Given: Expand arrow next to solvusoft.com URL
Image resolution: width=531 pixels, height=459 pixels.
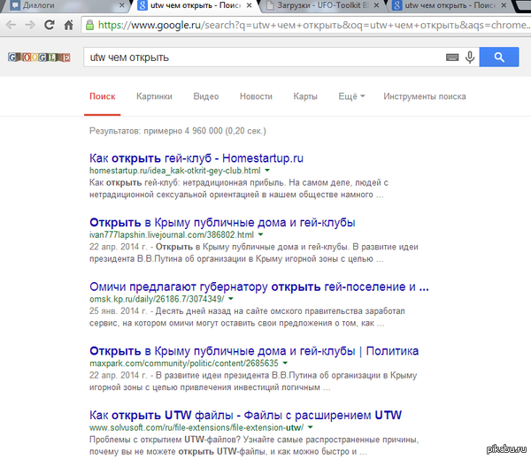Looking at the screenshot, I should coord(310,427).
